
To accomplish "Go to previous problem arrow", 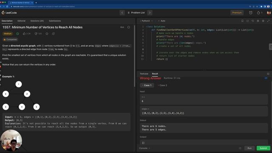I will [x=122, y=13].
